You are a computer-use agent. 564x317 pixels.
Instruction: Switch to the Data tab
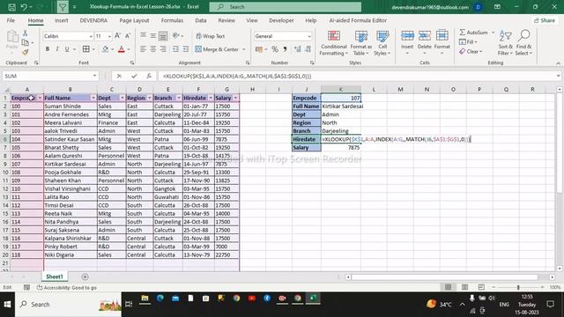tap(201, 20)
